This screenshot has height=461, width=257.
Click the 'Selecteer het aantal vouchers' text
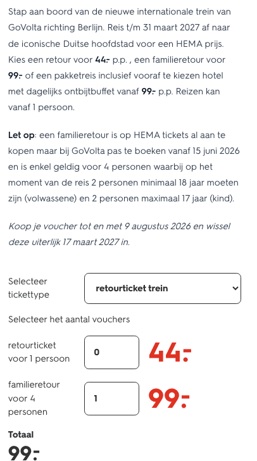69,319
